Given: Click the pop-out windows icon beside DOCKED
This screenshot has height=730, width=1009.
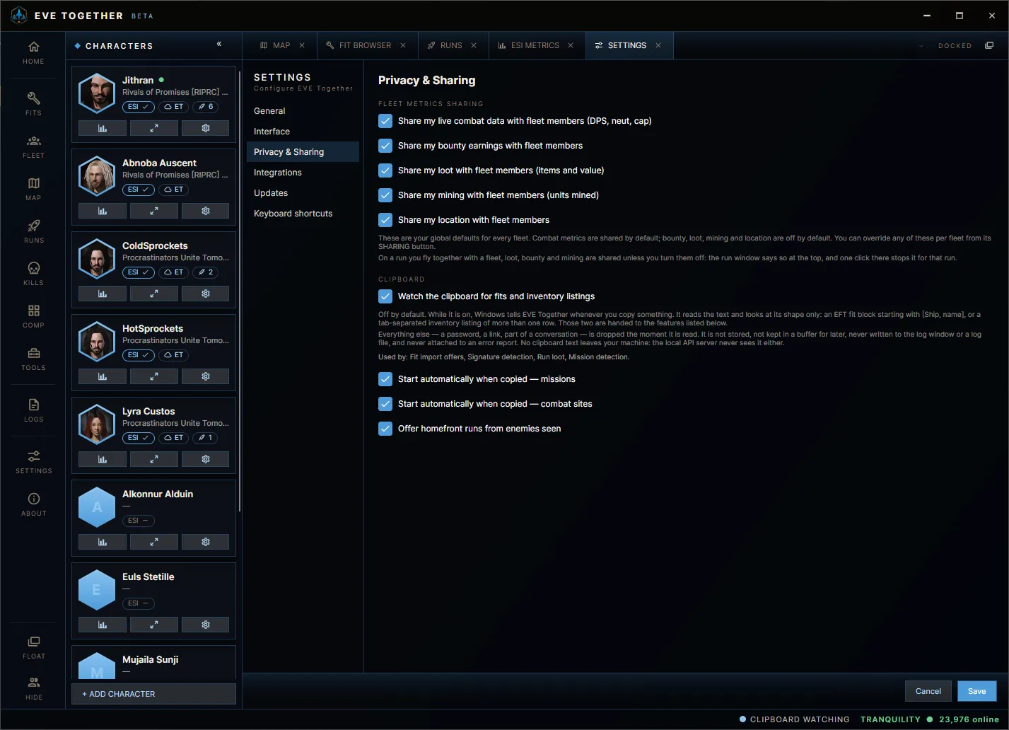Looking at the screenshot, I should coord(989,45).
